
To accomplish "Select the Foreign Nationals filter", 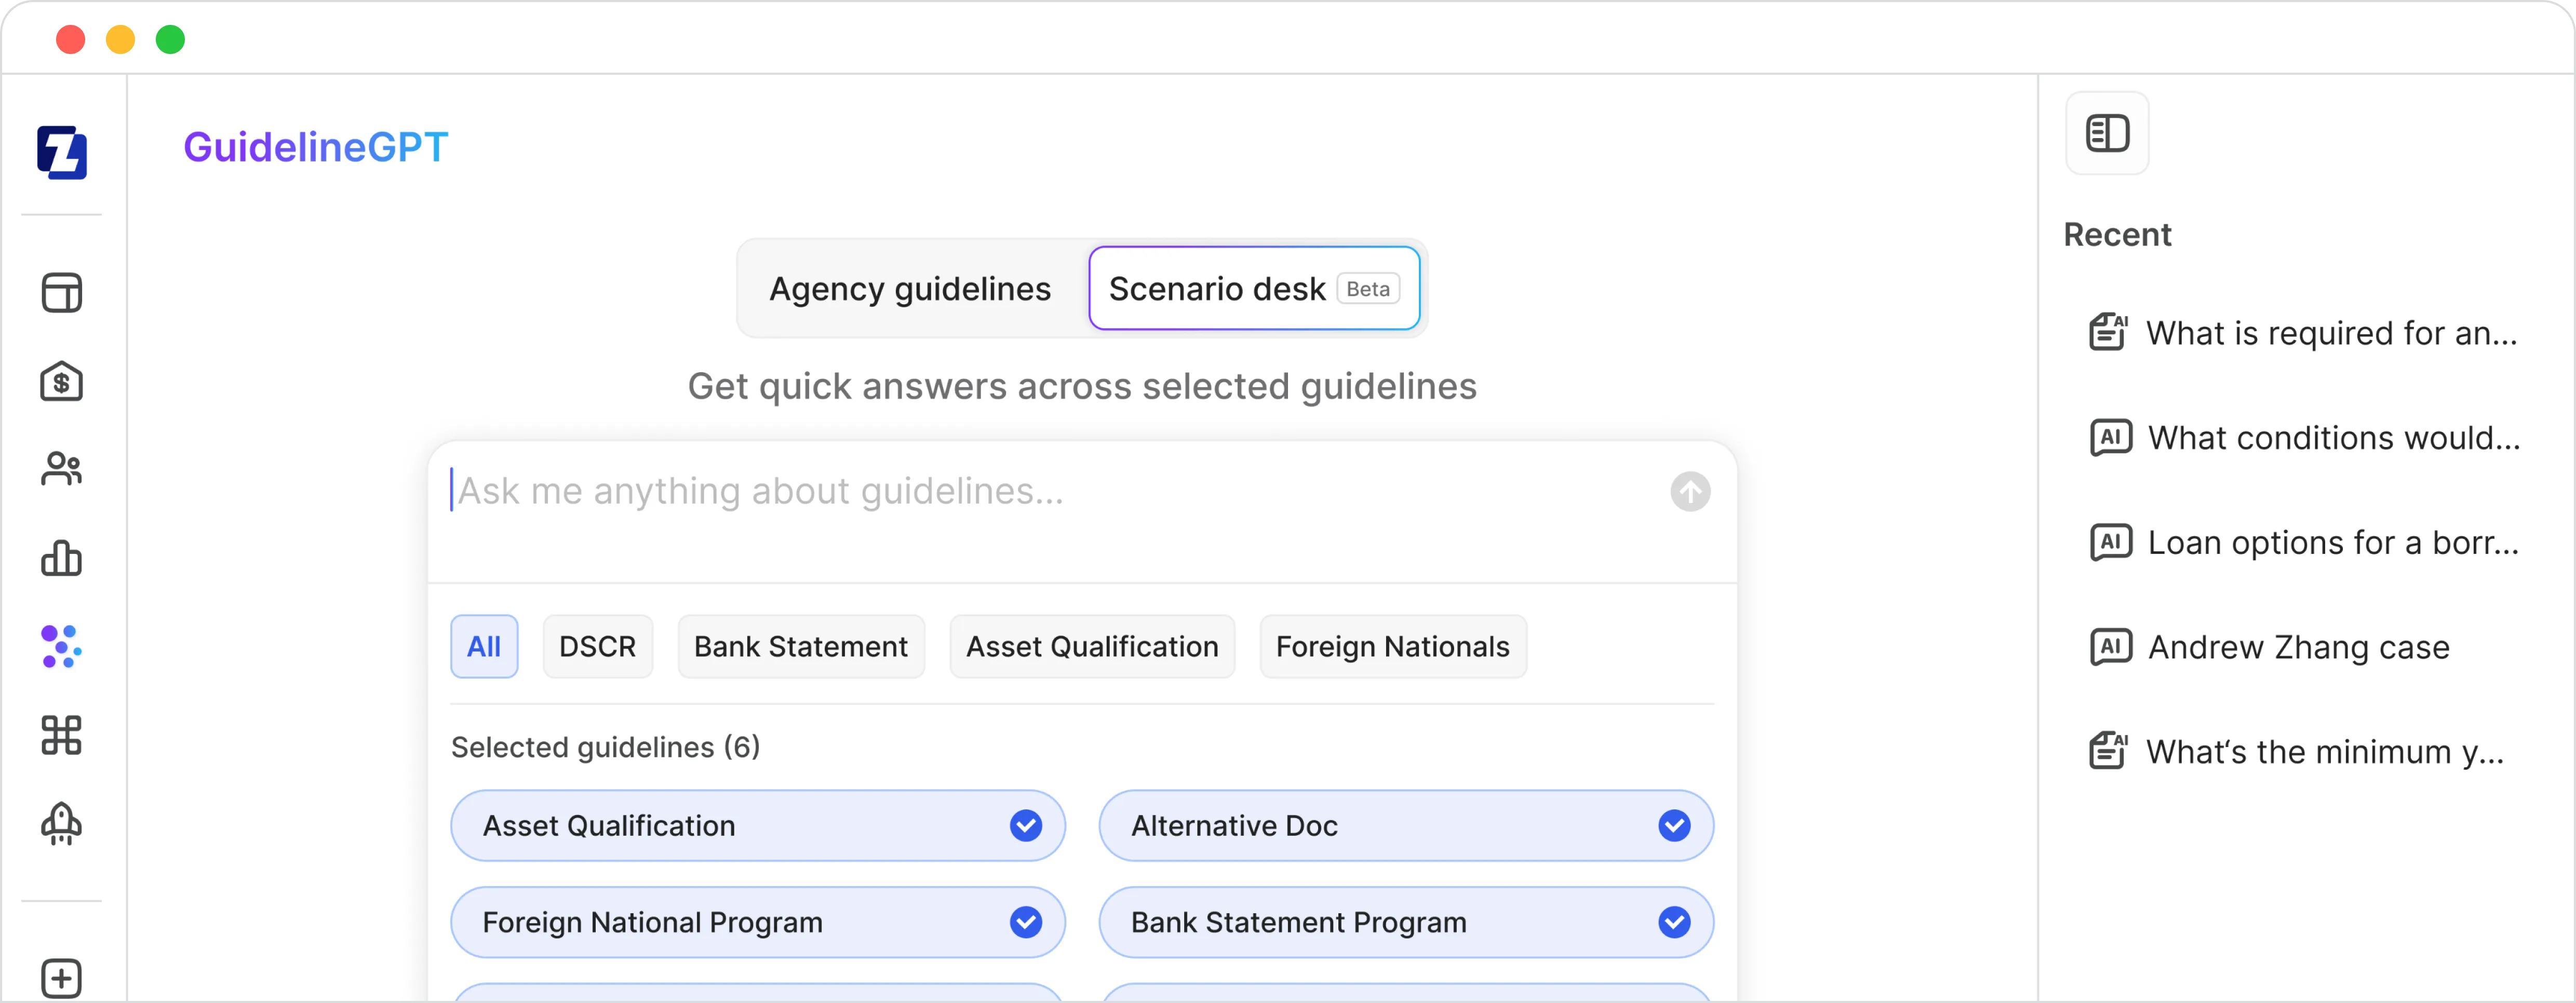I will 1392,646.
